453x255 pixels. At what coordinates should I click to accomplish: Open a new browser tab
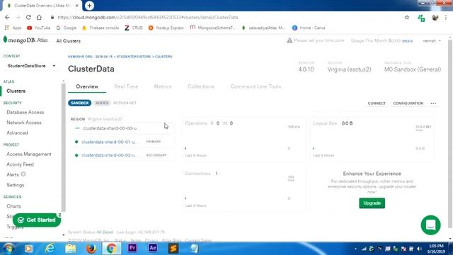pos(89,6)
